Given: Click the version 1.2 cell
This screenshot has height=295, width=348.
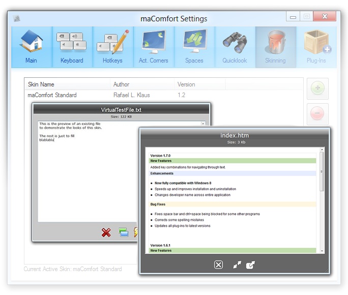Looking at the screenshot, I should point(181,95).
